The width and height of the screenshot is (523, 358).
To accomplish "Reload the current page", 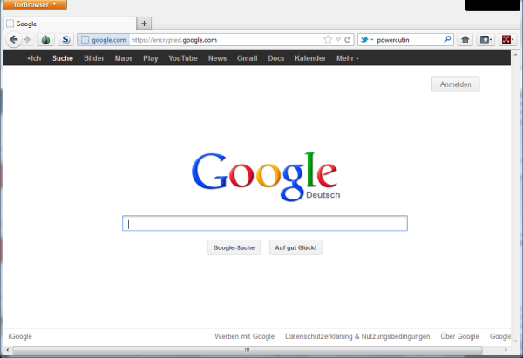I will [x=347, y=40].
